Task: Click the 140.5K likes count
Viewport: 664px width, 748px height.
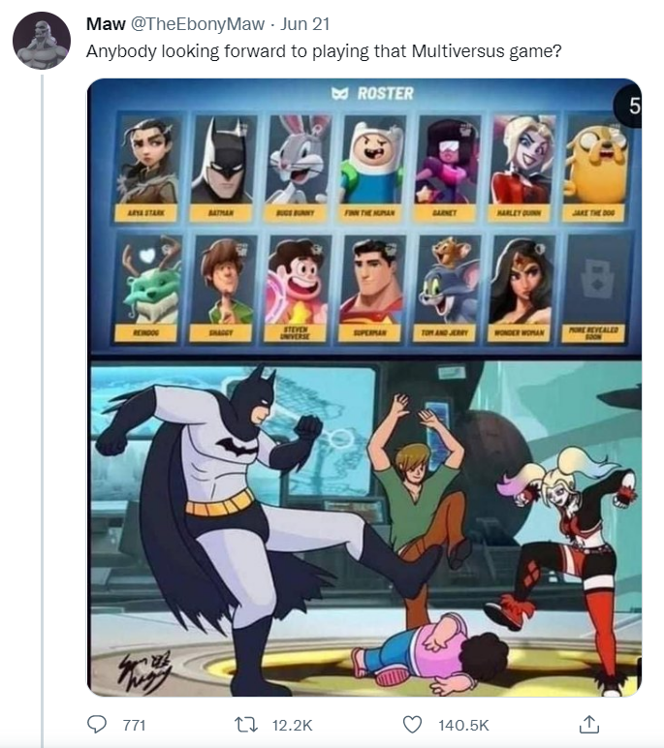Action: pos(463,725)
